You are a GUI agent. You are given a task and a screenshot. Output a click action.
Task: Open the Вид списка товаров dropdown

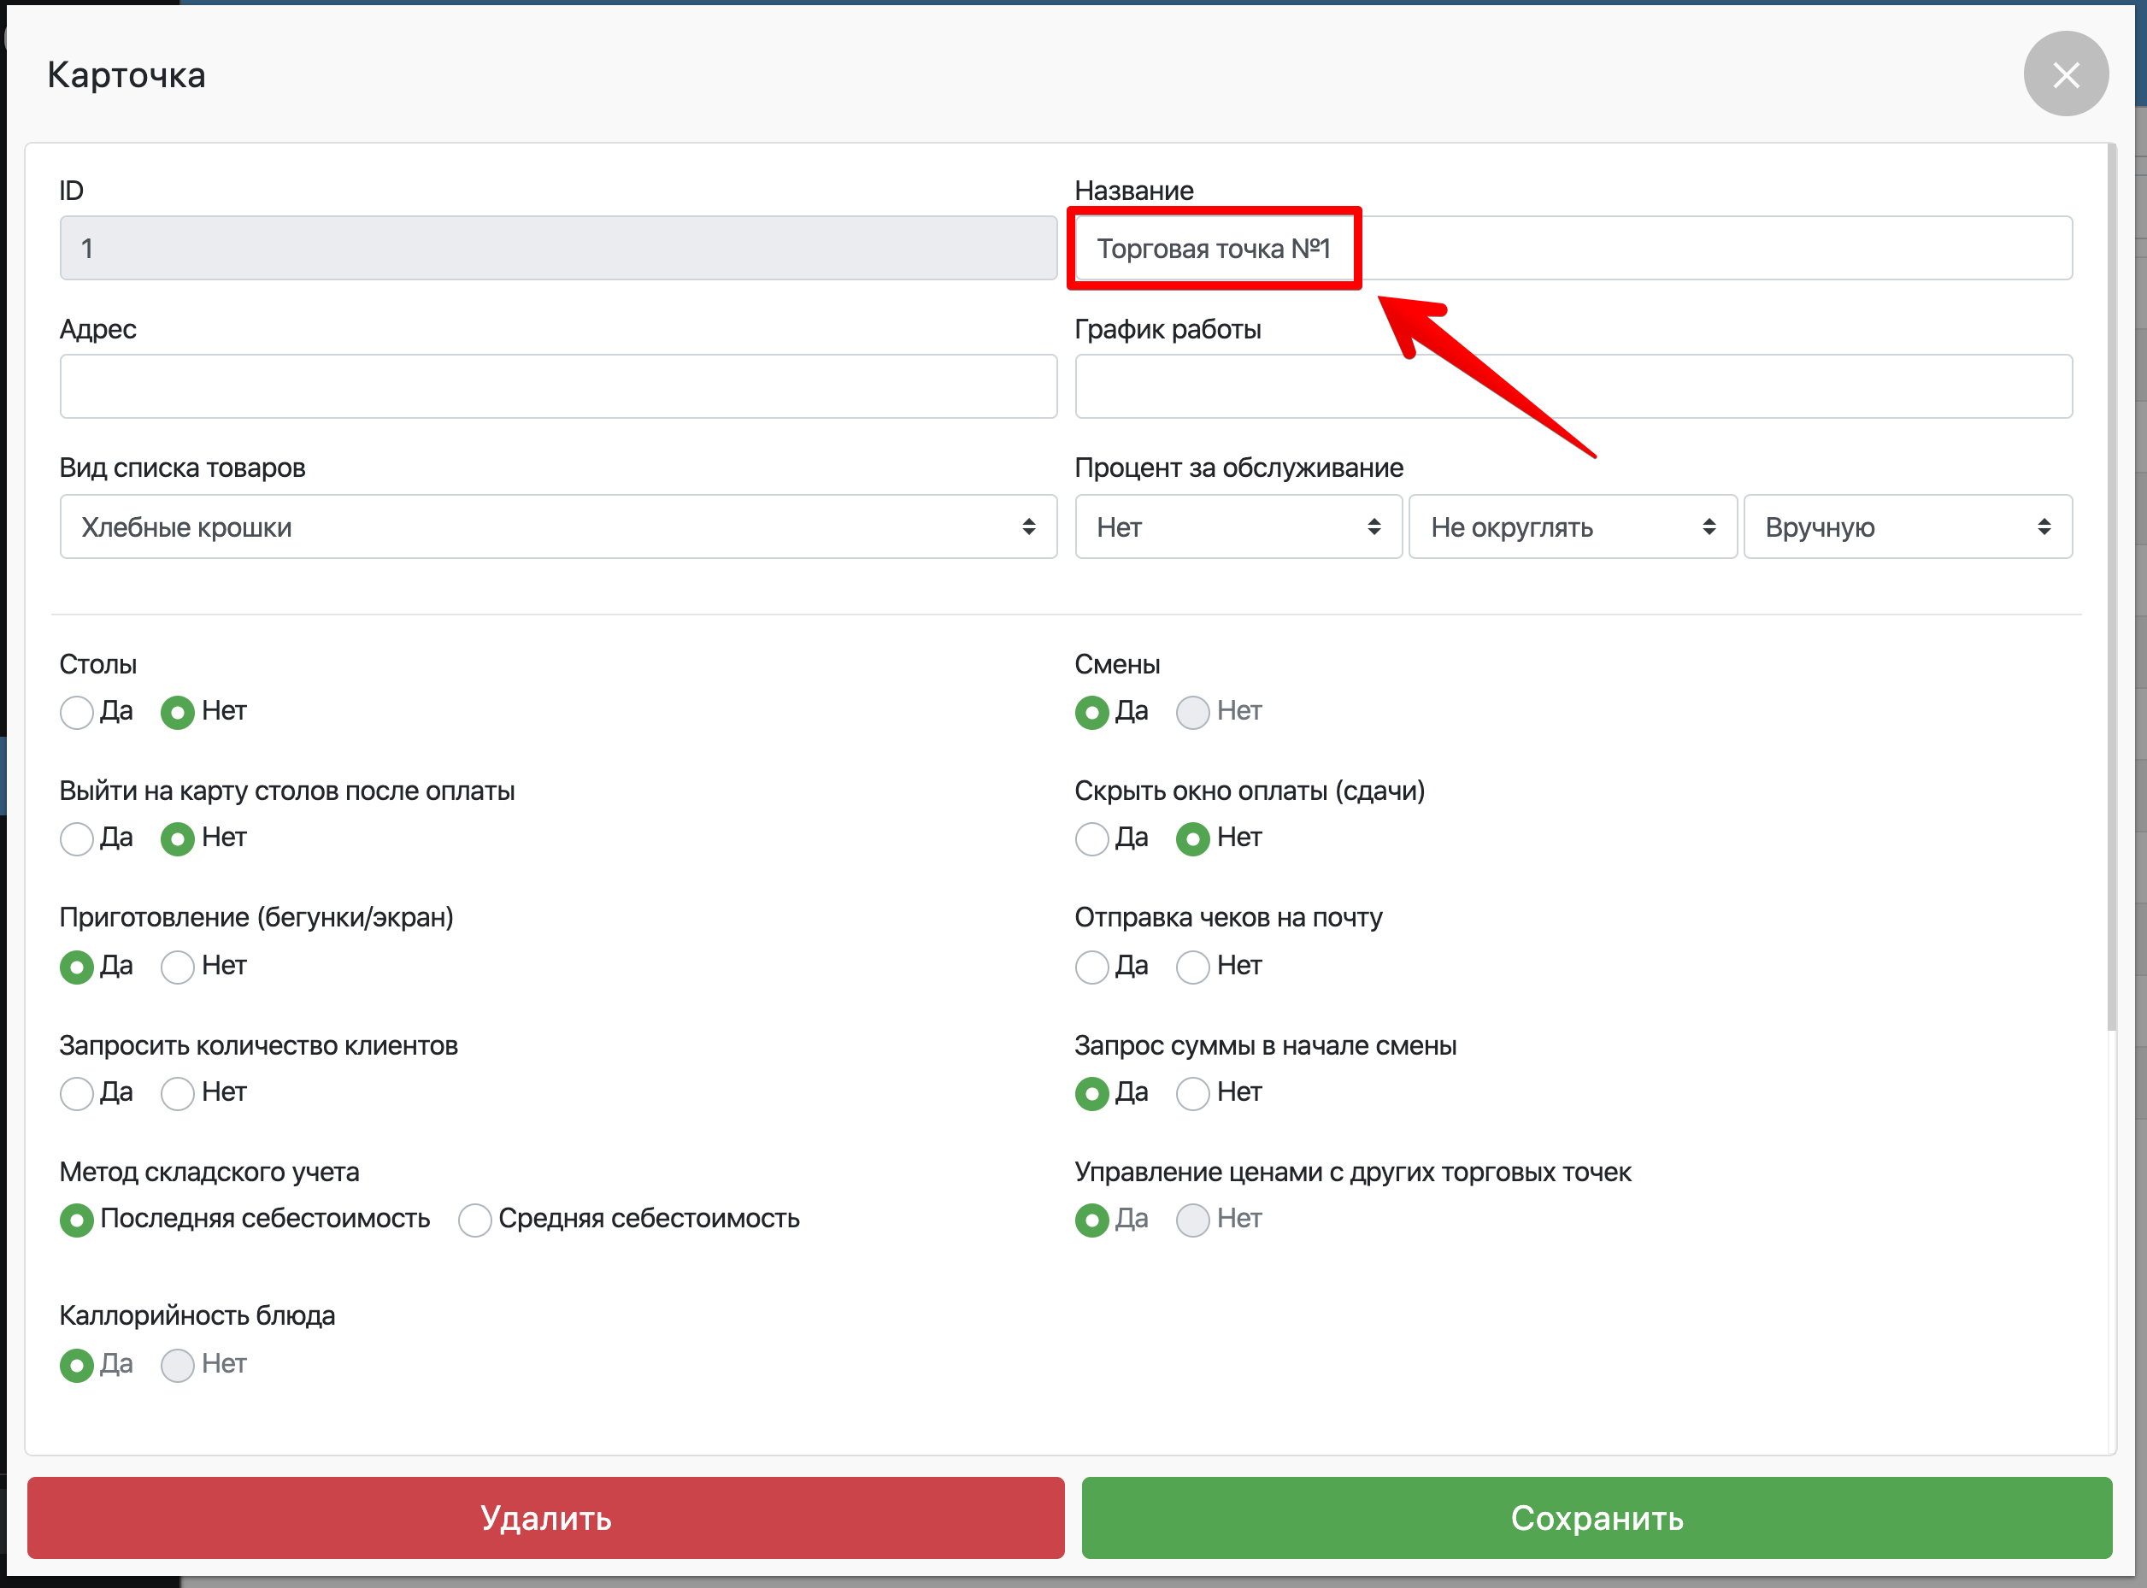(x=557, y=526)
